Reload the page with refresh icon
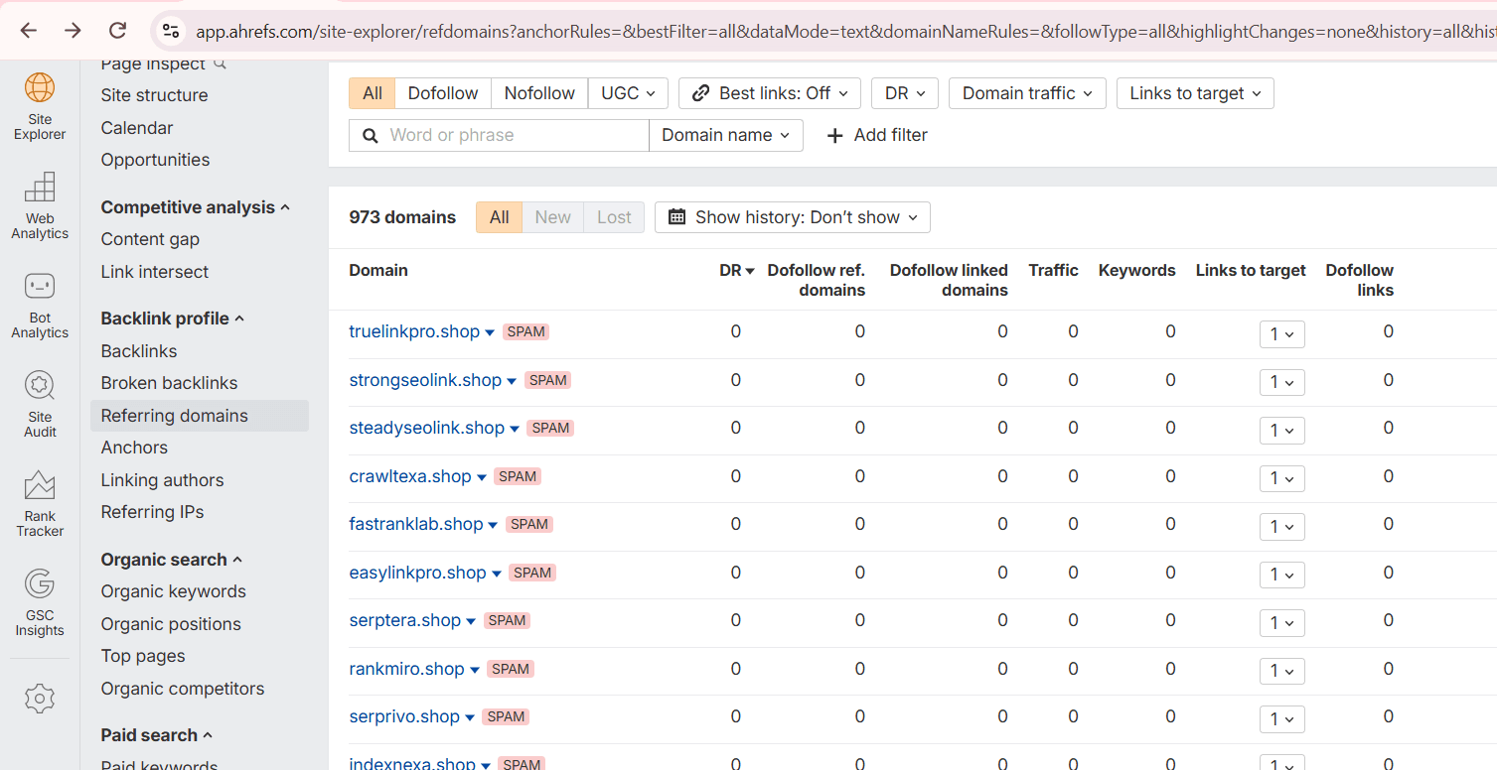 pyautogui.click(x=117, y=31)
